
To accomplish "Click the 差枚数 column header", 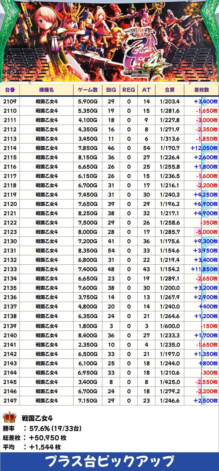I will tap(201, 90).
